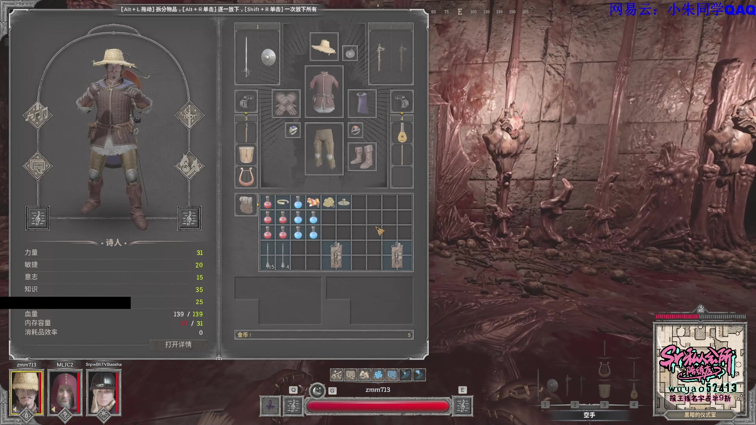Click the blue flower buff icon
Screen dimensions: 756x425
(378, 375)
